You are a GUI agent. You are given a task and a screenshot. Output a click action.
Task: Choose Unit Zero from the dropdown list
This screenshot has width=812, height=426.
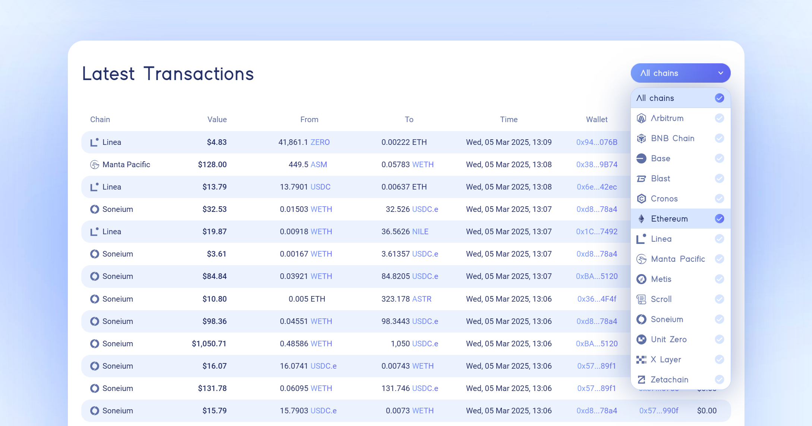(668, 340)
